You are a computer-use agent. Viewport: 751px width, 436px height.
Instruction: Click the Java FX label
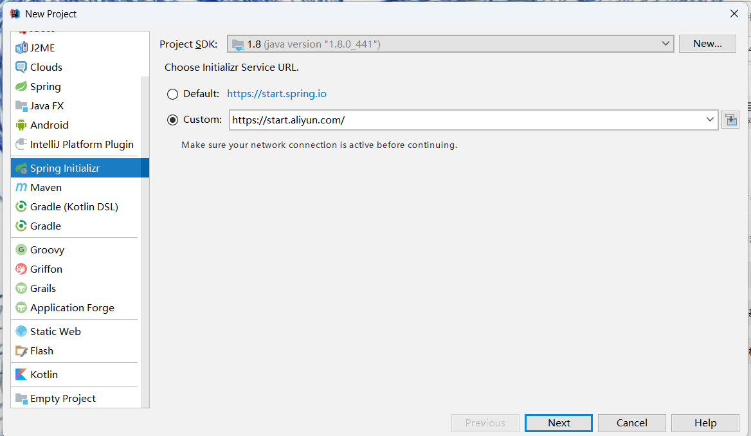[47, 106]
